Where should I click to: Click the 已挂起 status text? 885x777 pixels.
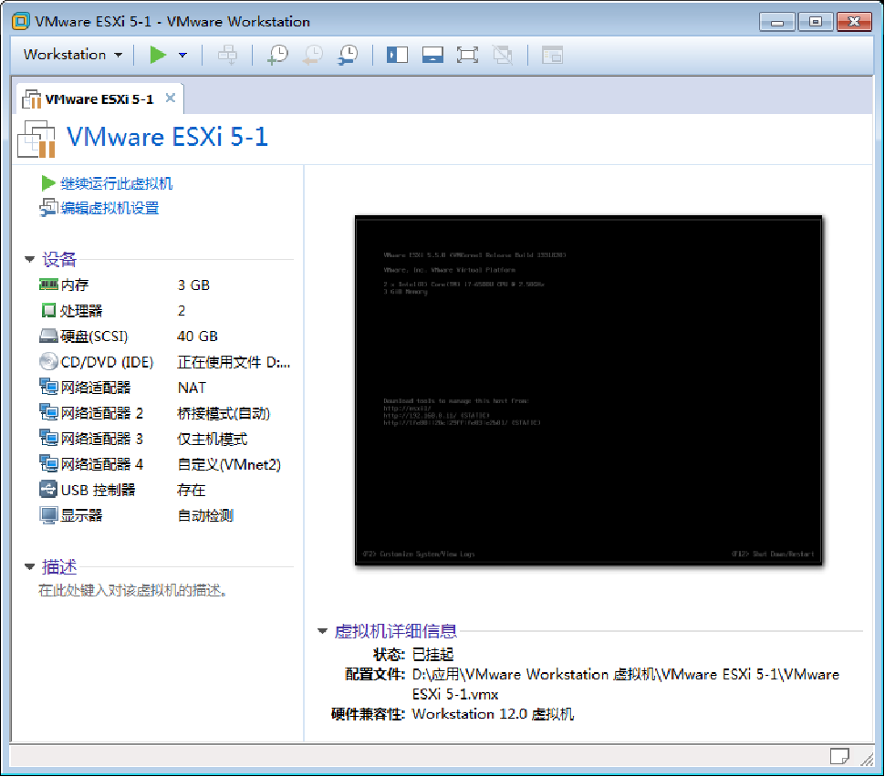[x=432, y=655]
